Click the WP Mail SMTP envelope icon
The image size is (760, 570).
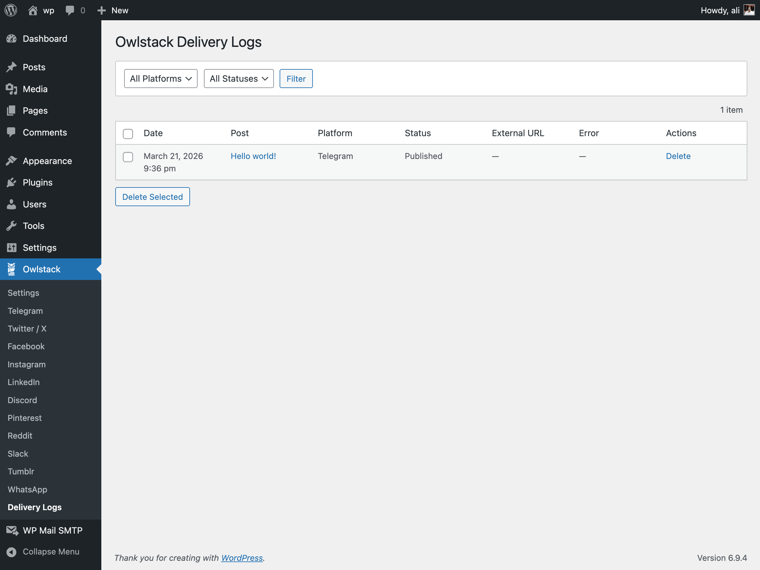point(12,530)
